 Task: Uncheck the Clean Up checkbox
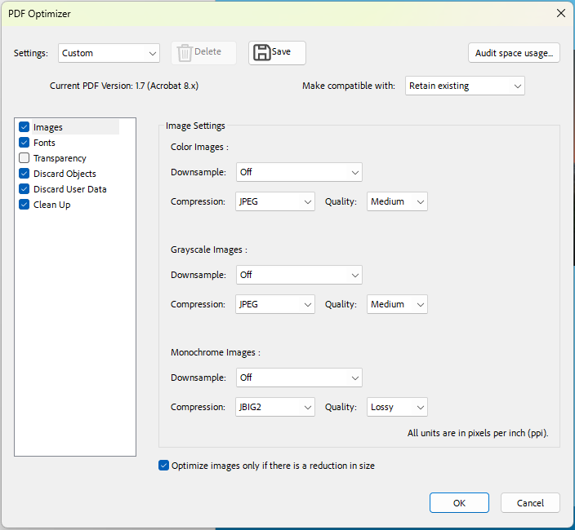point(25,204)
